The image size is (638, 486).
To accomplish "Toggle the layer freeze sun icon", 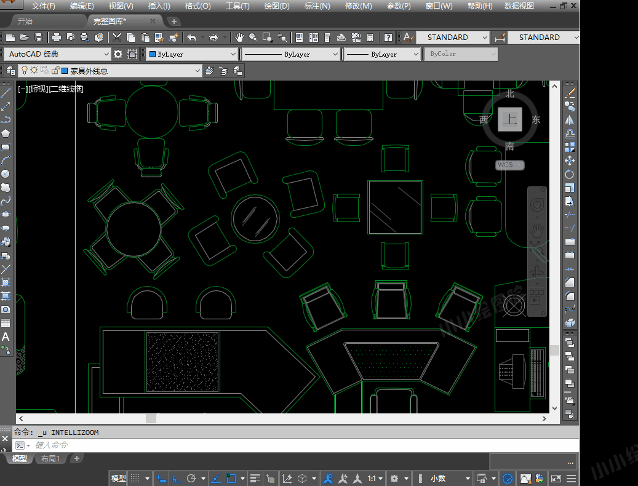I will 34,71.
